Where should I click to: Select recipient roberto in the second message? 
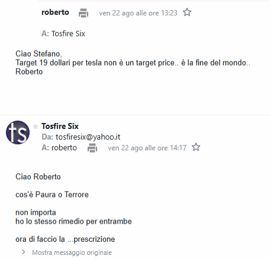pos(64,148)
